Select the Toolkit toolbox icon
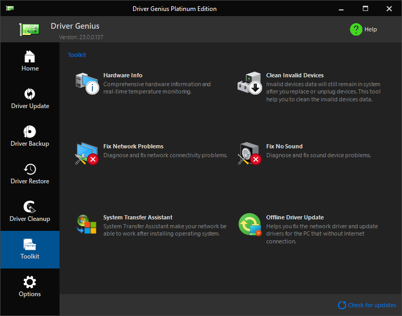Viewport: 402px width, 316px height. pyautogui.click(x=30, y=244)
